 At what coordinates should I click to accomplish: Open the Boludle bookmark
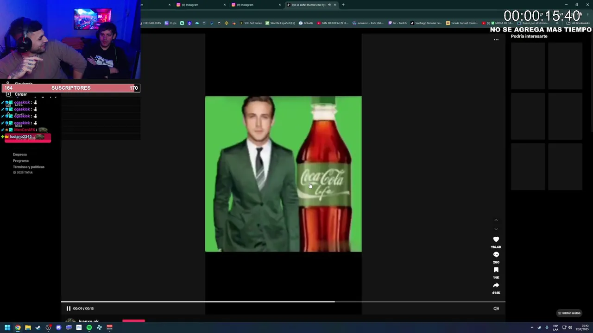click(x=306, y=23)
